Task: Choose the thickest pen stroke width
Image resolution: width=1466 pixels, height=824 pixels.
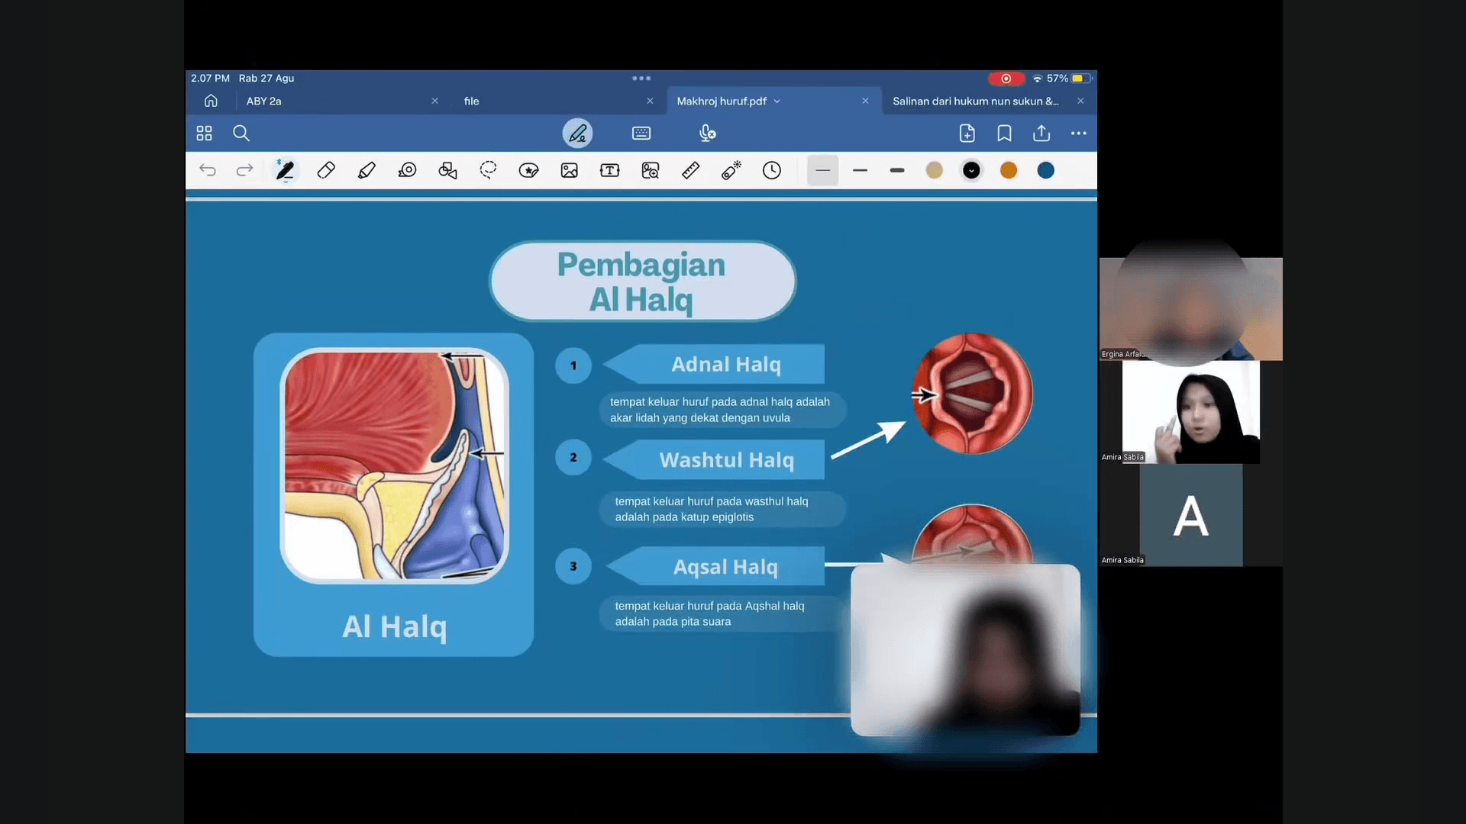Action: click(897, 170)
